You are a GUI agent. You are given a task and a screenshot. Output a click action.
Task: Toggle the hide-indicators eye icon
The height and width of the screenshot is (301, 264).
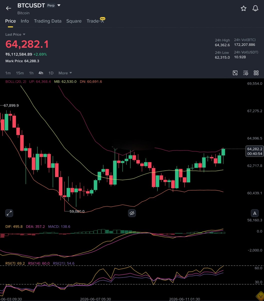(132, 213)
